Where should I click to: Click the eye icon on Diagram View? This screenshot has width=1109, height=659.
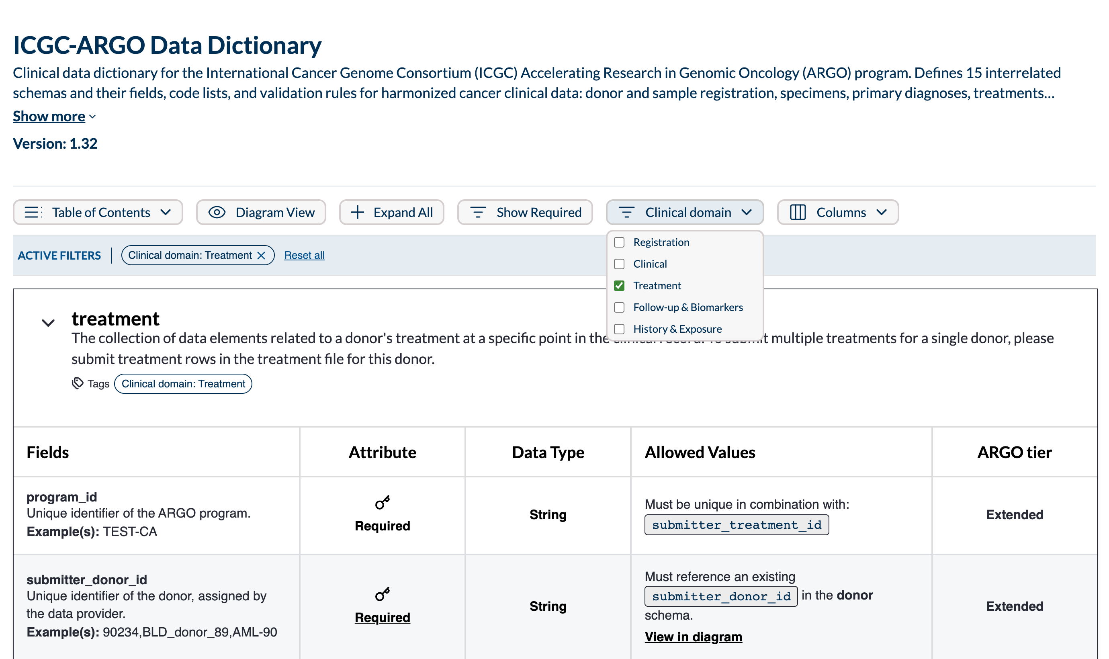tap(217, 212)
